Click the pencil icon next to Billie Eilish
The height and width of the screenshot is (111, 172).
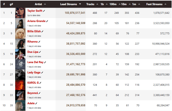pos(42,32)
